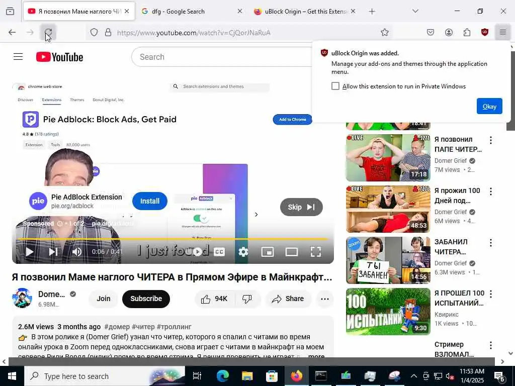Close the uBlock Origin tab
The image size is (515, 386).
point(353,11)
